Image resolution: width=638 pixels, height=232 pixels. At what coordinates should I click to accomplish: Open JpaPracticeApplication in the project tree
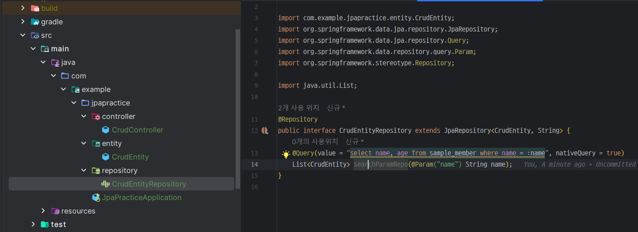[142, 197]
